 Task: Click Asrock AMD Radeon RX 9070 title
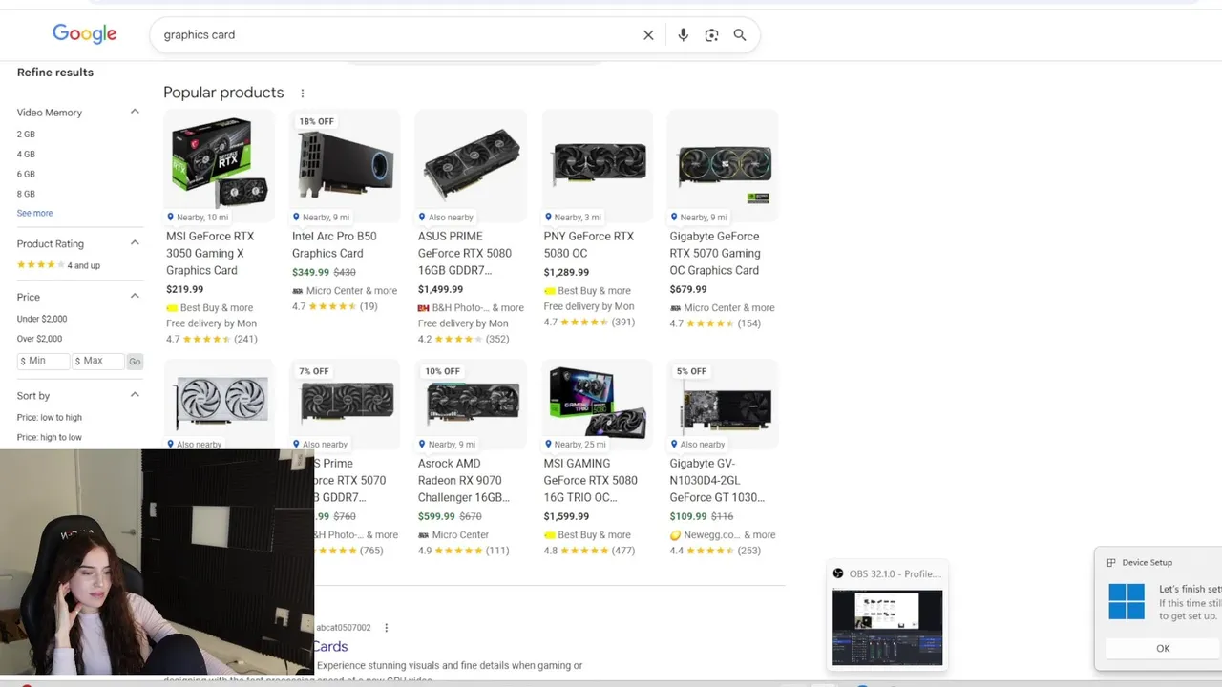[x=464, y=481]
